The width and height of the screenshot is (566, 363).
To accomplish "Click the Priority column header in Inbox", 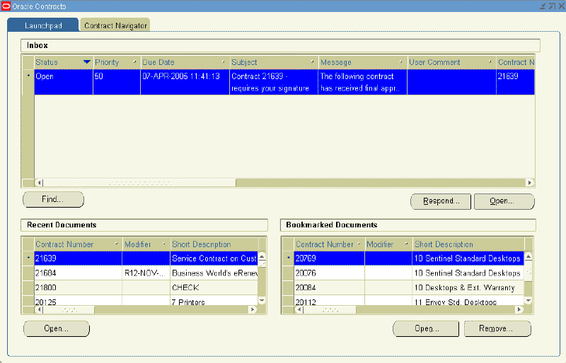I will [117, 62].
